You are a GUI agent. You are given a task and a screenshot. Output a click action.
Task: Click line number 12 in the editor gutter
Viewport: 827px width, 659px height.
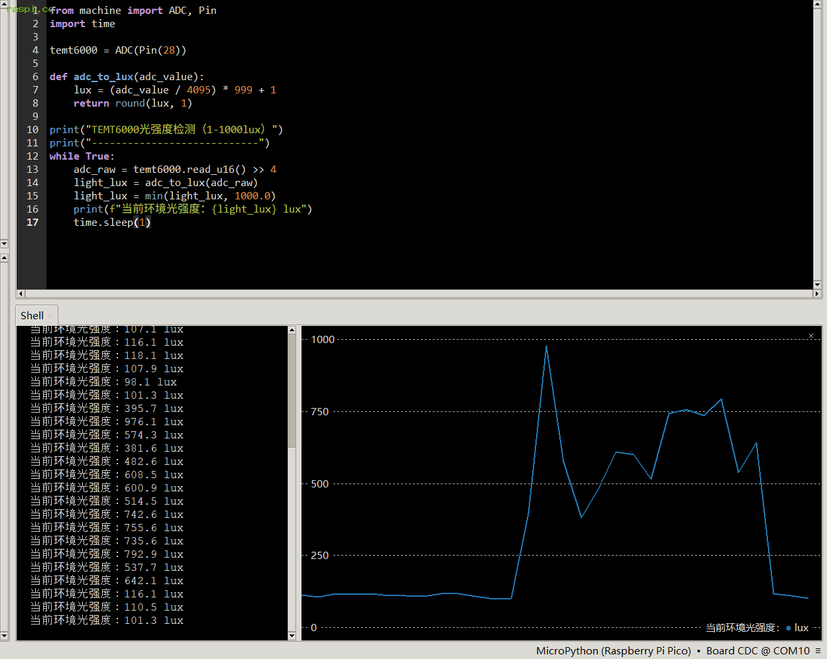[32, 156]
